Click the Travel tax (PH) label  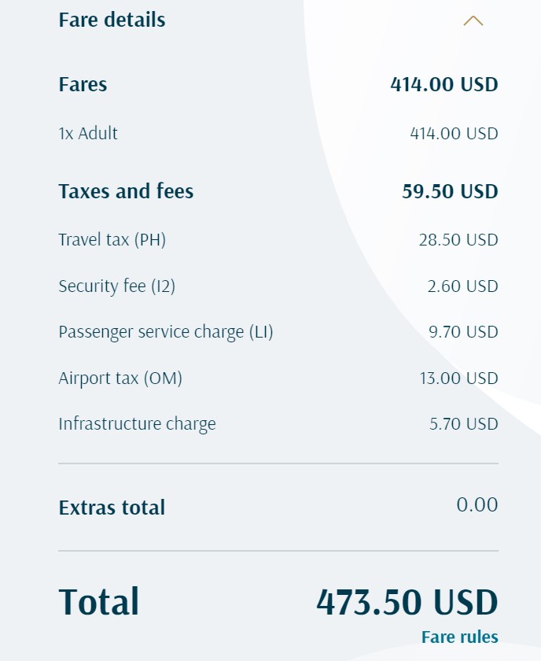pos(112,239)
